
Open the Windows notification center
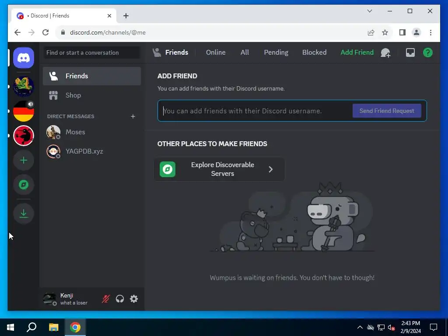pyautogui.click(x=434, y=327)
